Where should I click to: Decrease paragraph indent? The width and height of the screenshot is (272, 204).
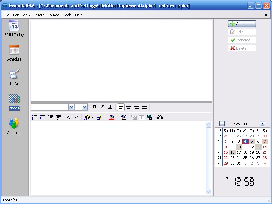coord(50,117)
